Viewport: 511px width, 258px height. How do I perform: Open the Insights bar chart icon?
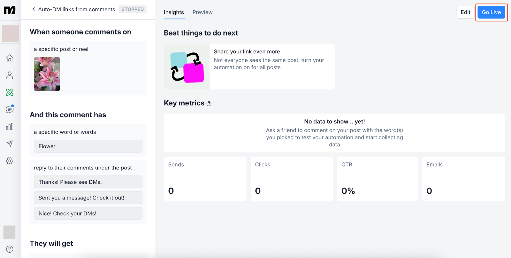click(x=10, y=127)
